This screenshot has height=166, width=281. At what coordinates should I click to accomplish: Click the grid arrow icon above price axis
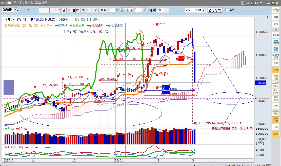point(268,18)
